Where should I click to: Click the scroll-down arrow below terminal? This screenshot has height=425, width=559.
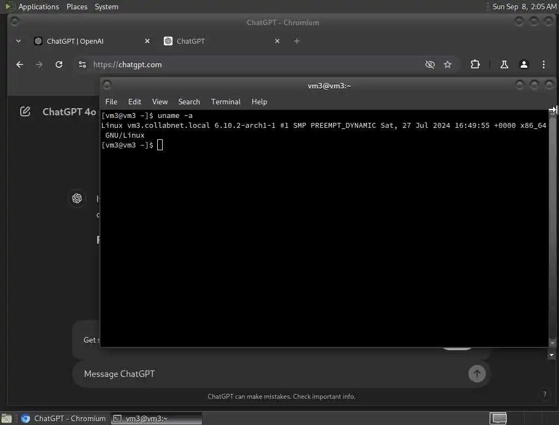[x=551, y=355]
